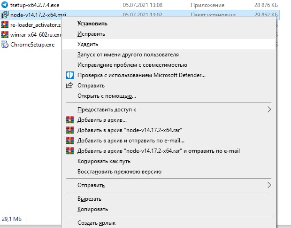The image size is (291, 228).
Task: Select the node-v14.17.2-x64.msi file name
Action: click(38, 15)
